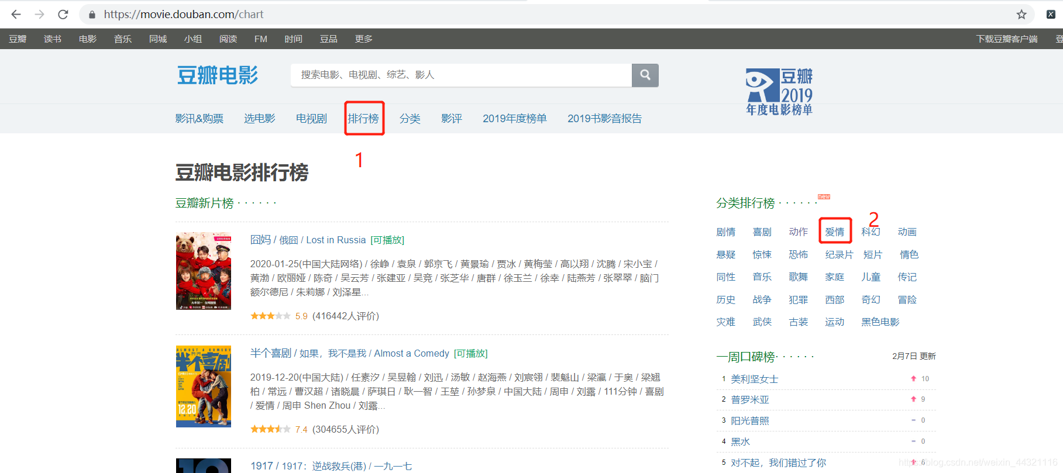Open 阳光普照 in weekly ranking
The height and width of the screenshot is (473, 1063).
pyautogui.click(x=750, y=421)
